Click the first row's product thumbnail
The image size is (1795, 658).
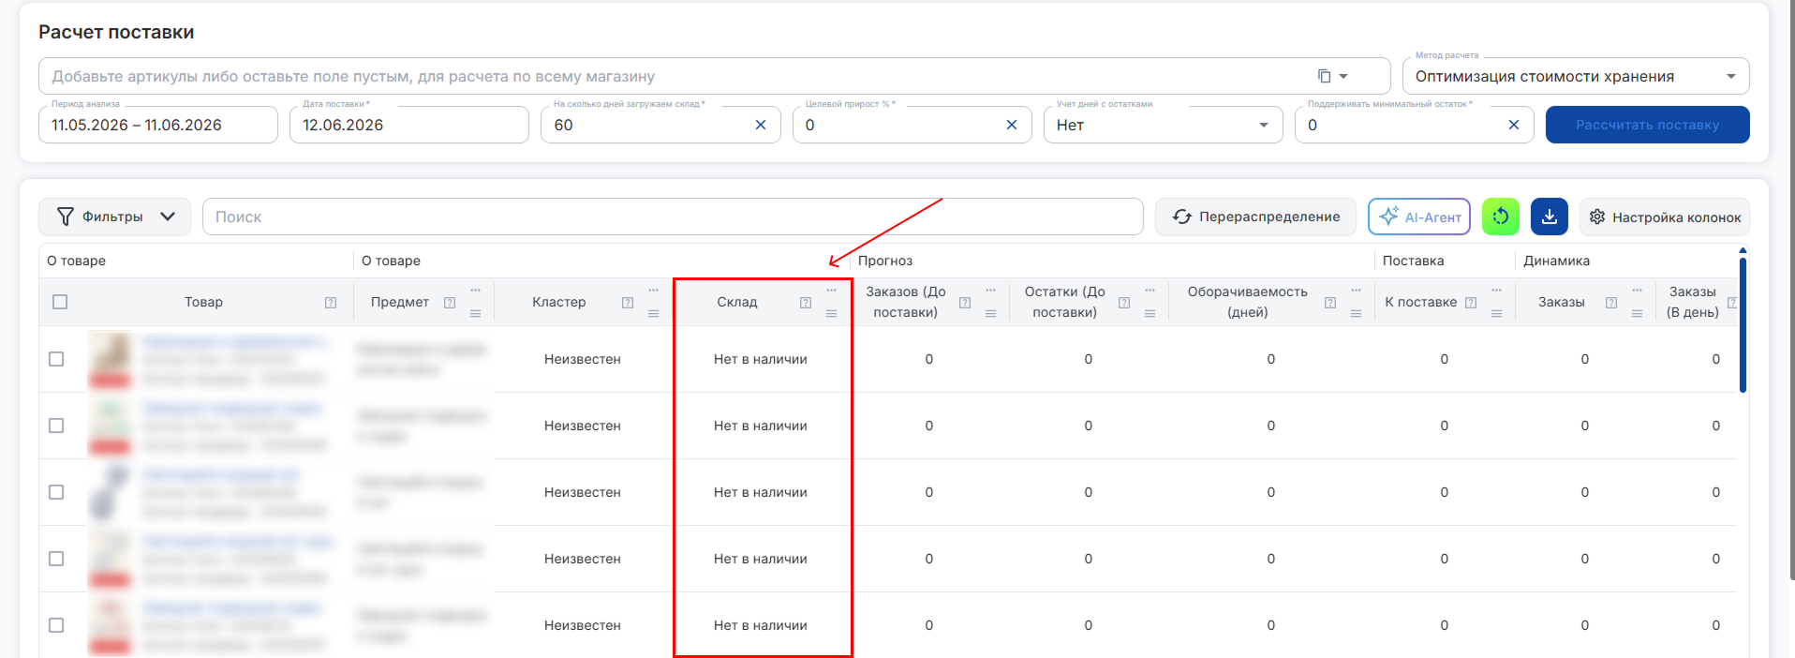pyautogui.click(x=110, y=359)
